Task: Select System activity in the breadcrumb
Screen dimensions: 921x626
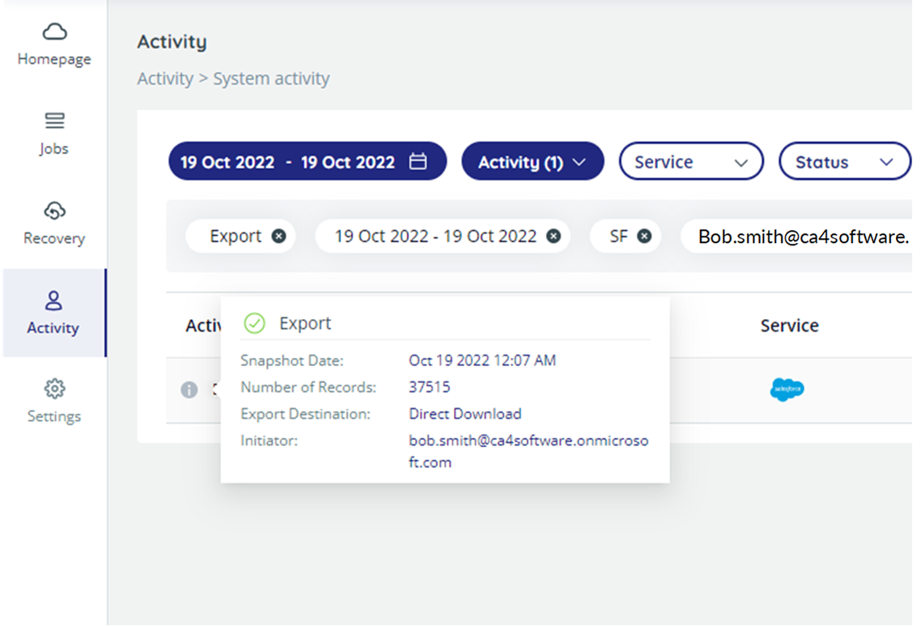Action: point(271,79)
